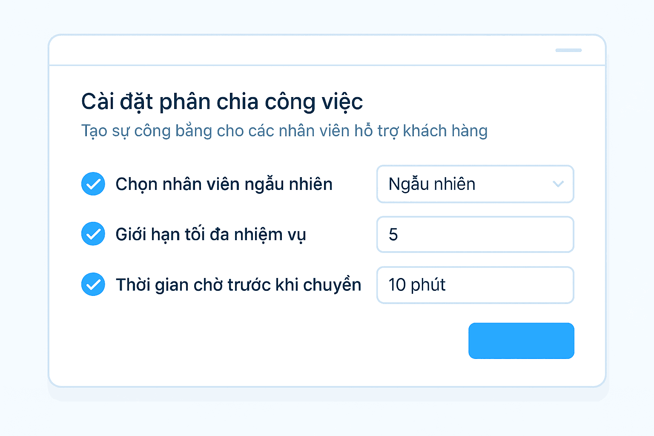Click the chevron arrow in the dropdown
Screen dimensions: 654x436
click(x=558, y=184)
